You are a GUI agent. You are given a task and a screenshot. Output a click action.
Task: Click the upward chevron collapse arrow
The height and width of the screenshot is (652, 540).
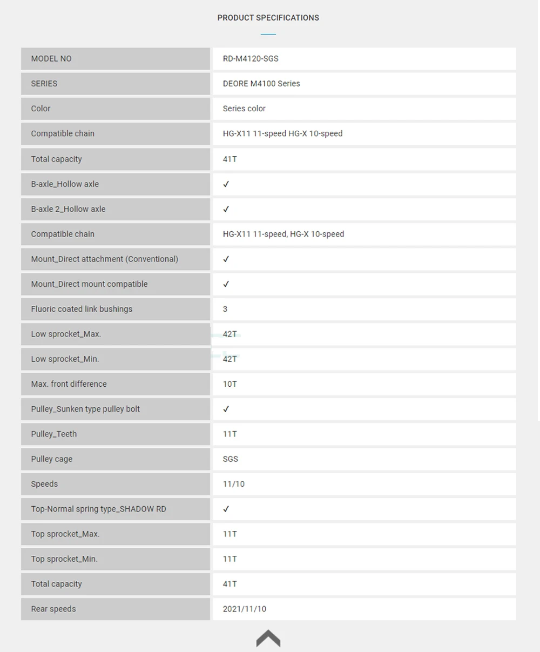268,638
